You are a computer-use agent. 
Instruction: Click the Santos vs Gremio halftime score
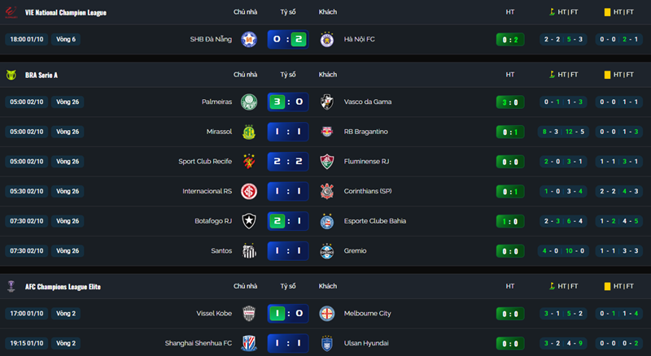point(510,250)
